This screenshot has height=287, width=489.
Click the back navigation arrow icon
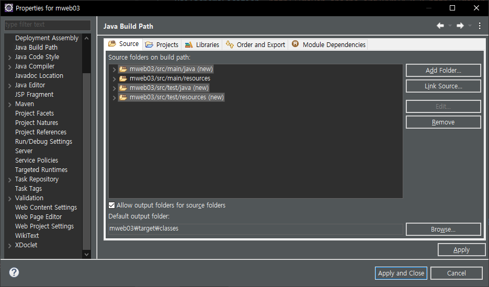440,26
